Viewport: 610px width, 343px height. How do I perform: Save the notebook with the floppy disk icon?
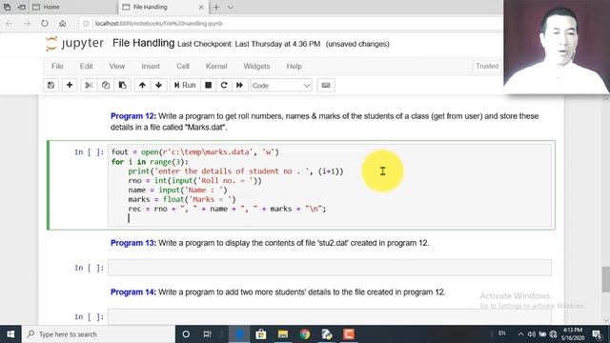coord(51,85)
